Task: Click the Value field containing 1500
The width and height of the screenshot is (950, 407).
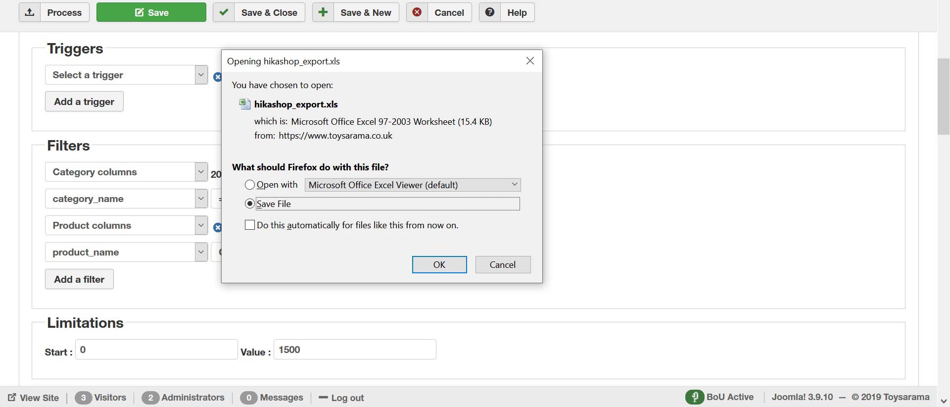Action: coord(355,350)
